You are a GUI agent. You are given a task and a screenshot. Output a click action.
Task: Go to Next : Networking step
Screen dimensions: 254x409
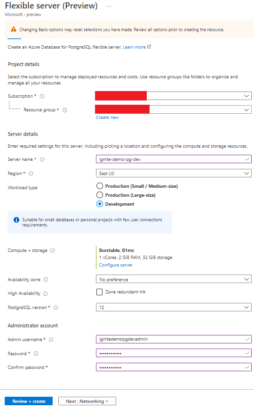click(x=87, y=401)
